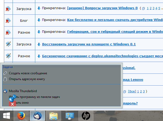The width and height of the screenshot is (163, 121).
Task: Open Гибернация, сон и гибридный topic
Action: (115, 32)
